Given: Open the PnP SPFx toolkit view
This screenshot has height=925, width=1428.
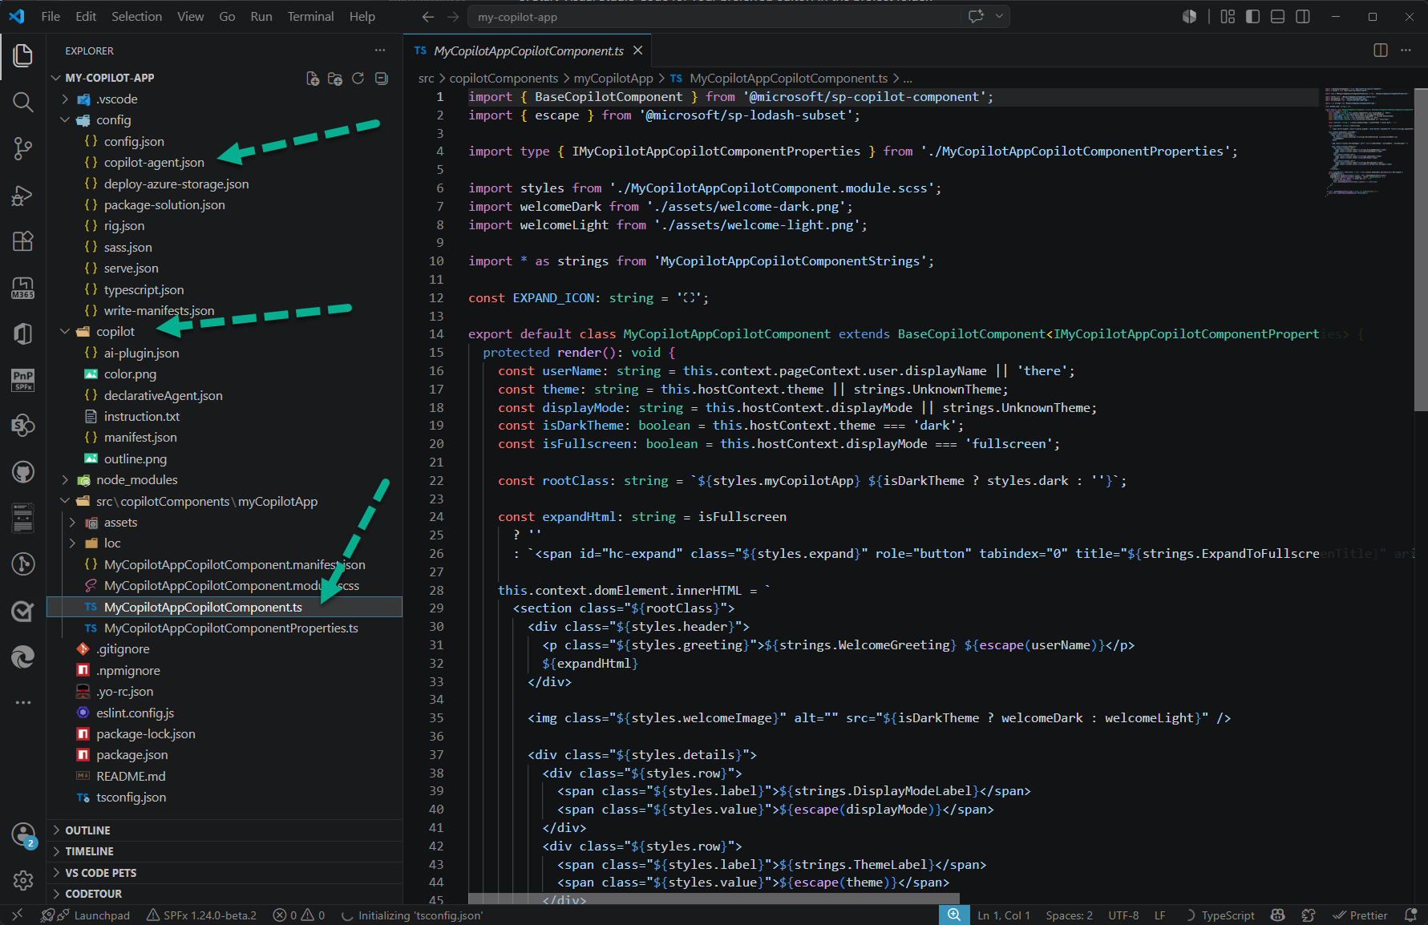Looking at the screenshot, I should point(22,379).
